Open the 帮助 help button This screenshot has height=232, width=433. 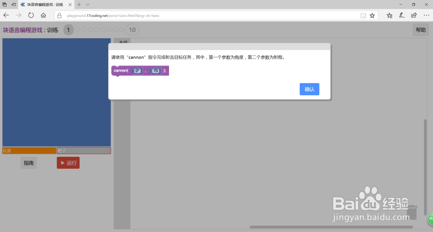420,30
